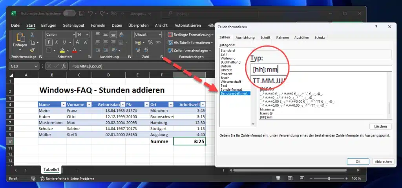Open the fill color dropdown arrow
The width and height of the screenshot is (402, 188).
(x=68, y=50)
